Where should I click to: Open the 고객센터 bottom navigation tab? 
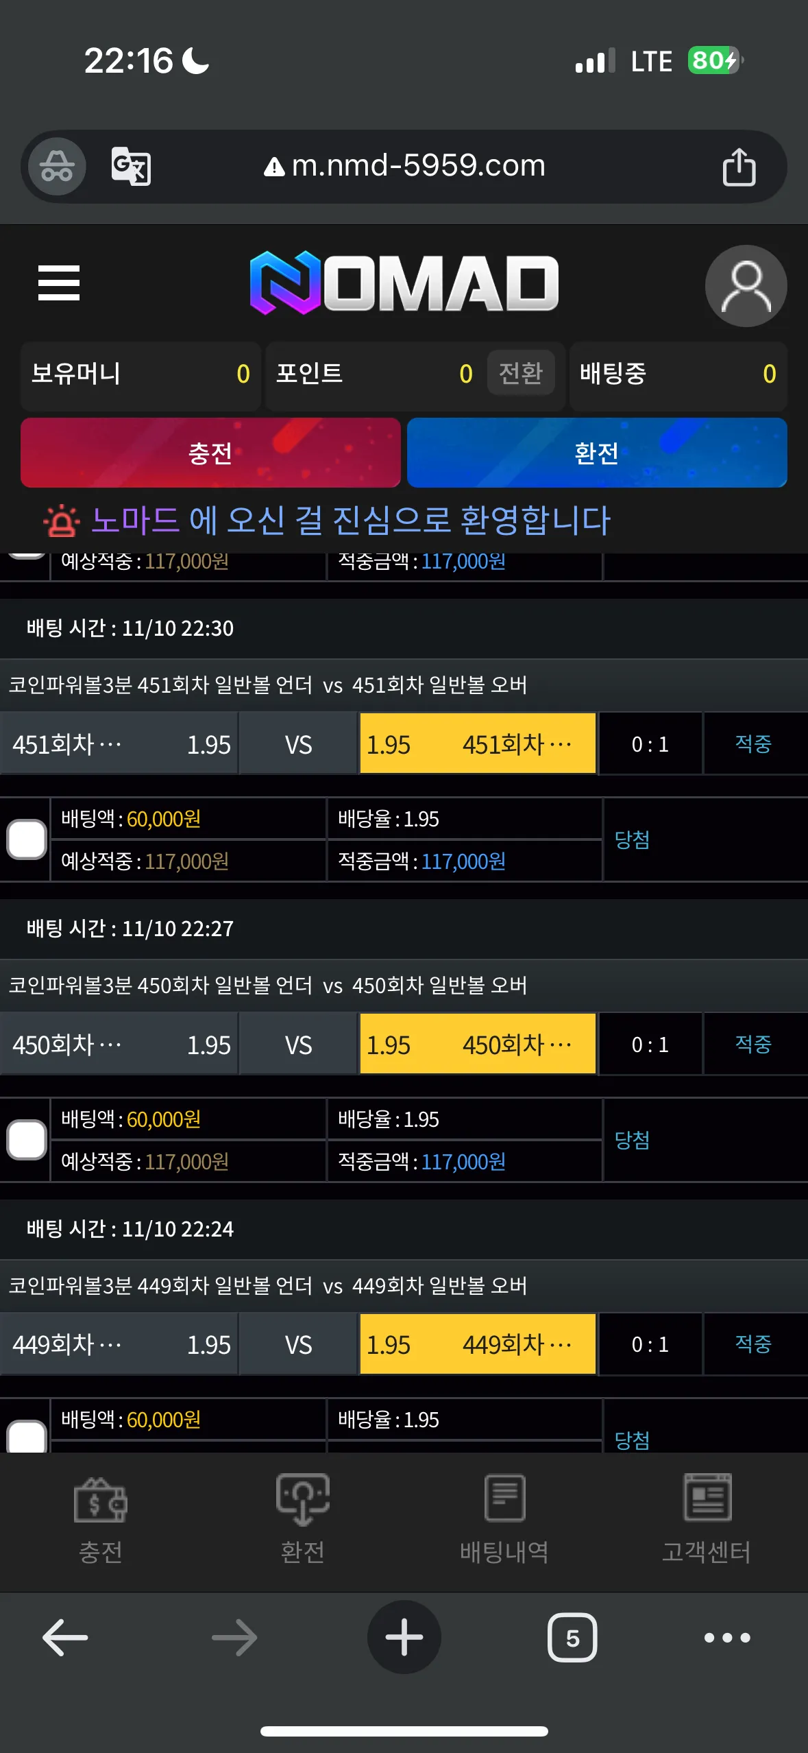click(707, 1520)
